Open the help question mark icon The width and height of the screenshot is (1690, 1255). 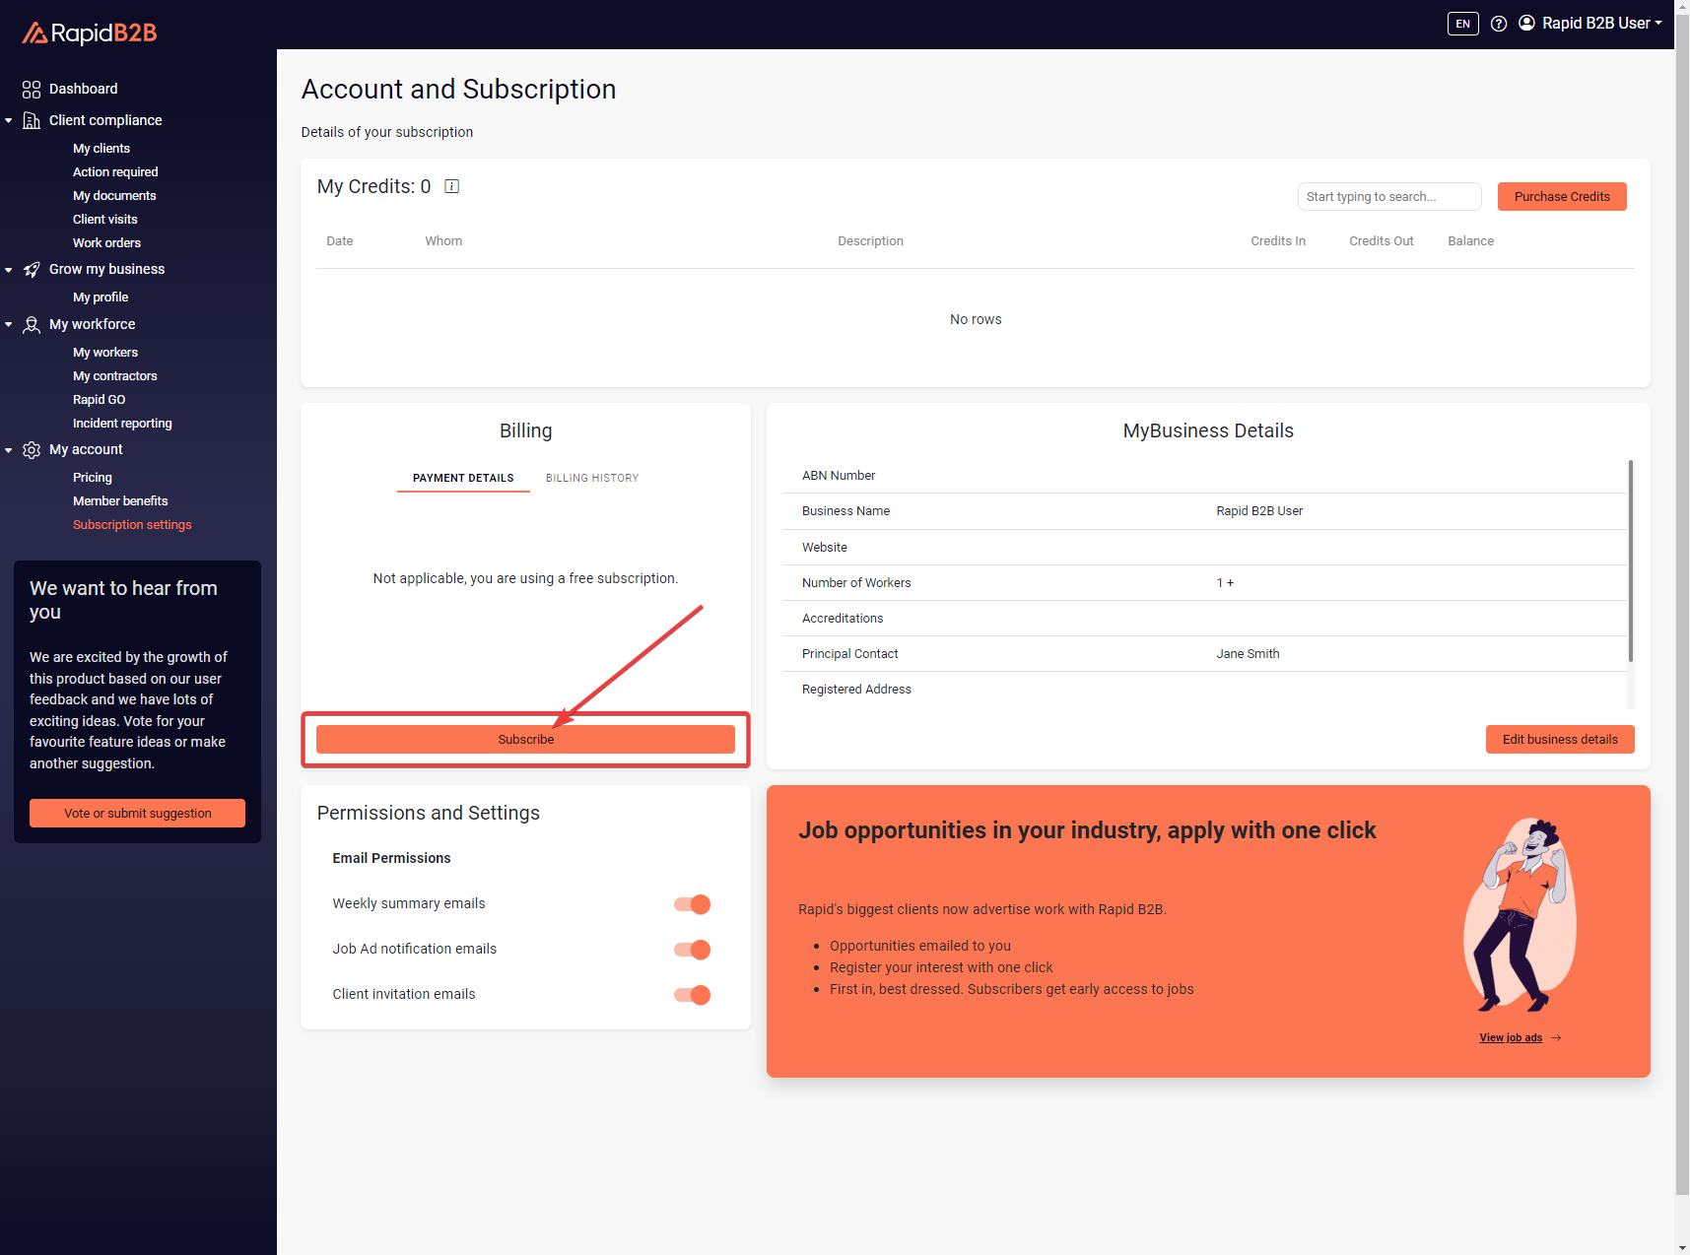click(x=1499, y=24)
